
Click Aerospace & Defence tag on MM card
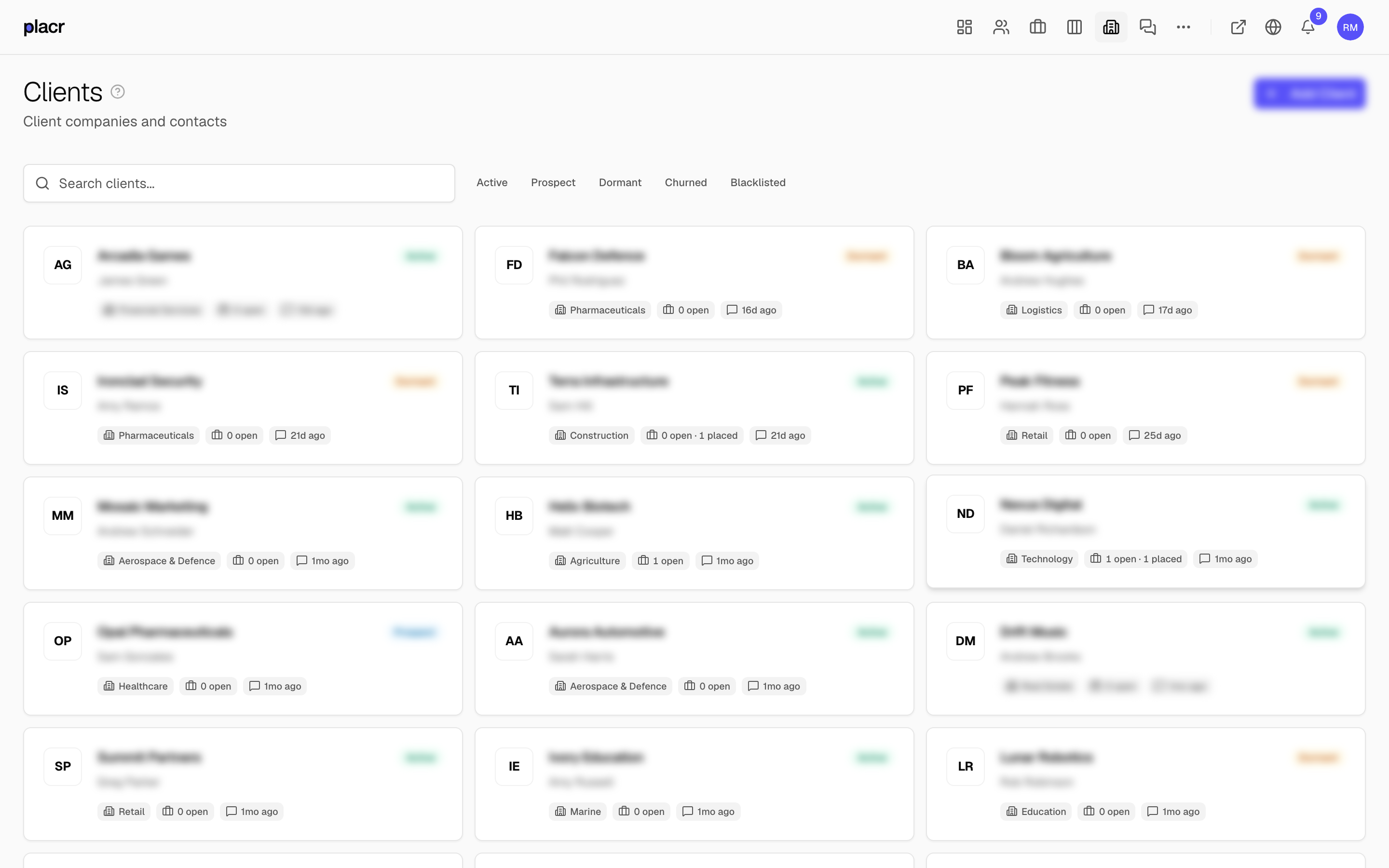(x=159, y=561)
